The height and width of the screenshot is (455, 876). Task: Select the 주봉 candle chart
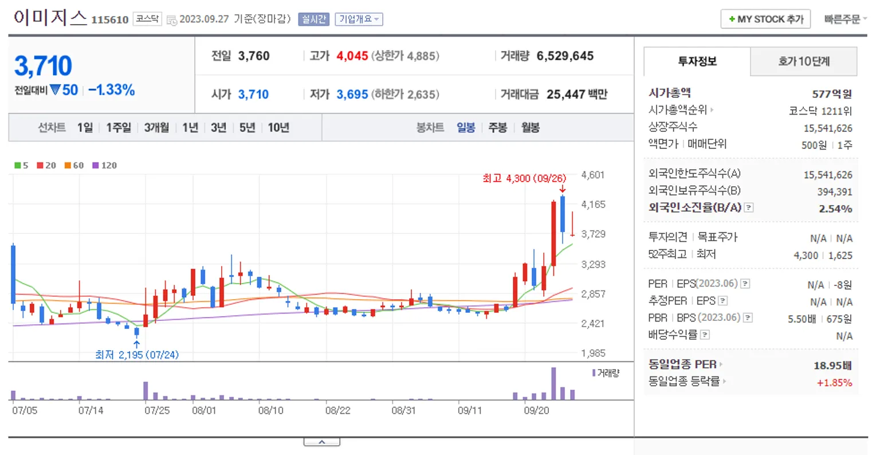click(x=497, y=127)
